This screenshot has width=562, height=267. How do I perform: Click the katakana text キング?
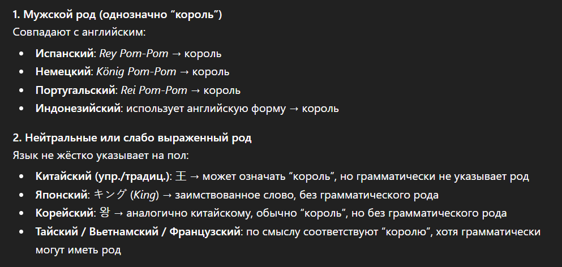pyautogui.click(x=110, y=195)
